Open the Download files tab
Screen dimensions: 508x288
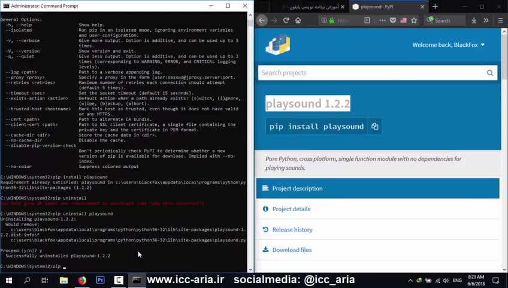[378, 250]
